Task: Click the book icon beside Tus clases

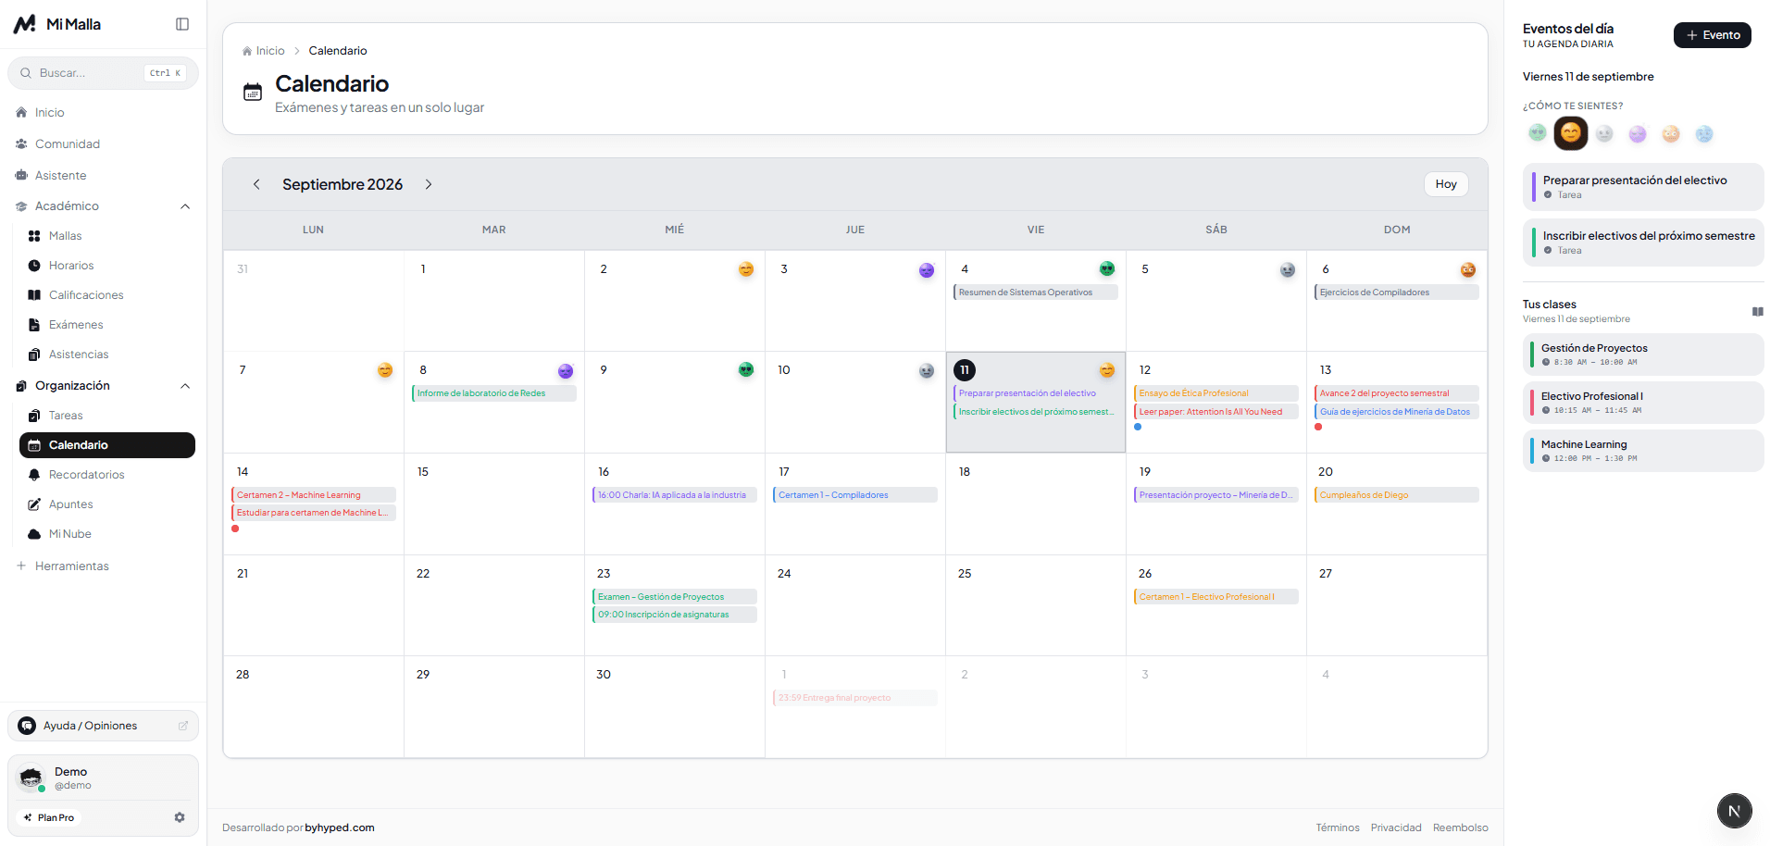Action: click(1757, 311)
